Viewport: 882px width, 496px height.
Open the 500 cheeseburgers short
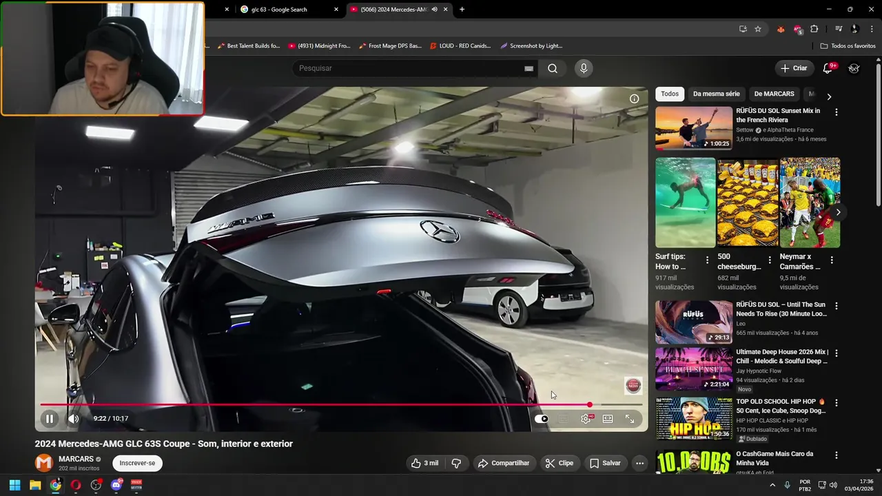tap(748, 203)
